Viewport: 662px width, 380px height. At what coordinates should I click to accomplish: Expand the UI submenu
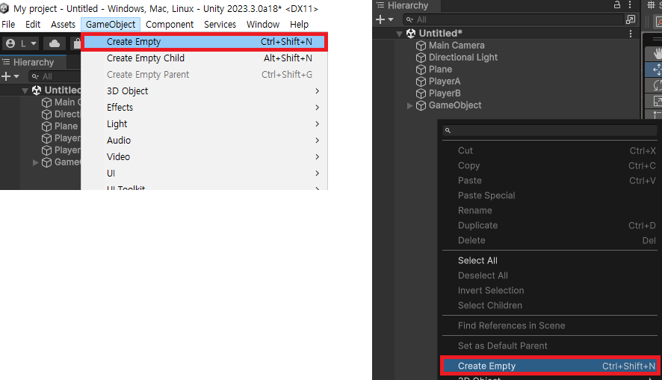204,174
